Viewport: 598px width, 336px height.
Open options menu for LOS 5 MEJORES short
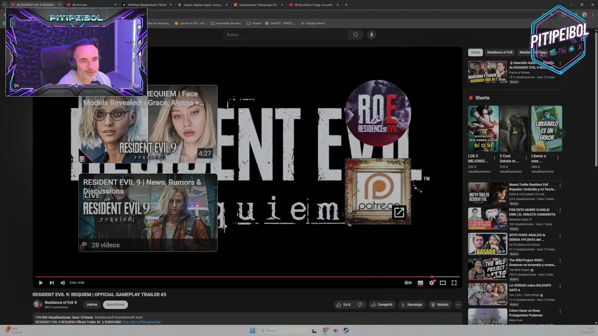(495, 158)
